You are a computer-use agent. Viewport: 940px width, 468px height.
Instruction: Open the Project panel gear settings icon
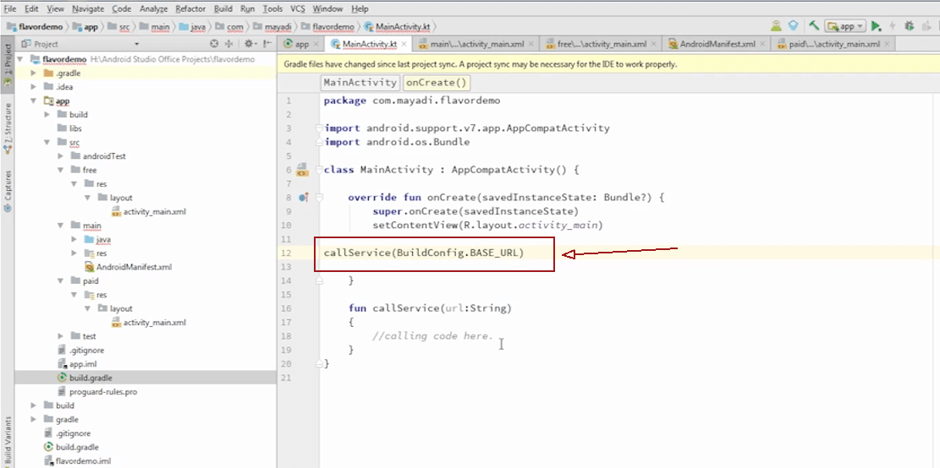tap(250, 44)
